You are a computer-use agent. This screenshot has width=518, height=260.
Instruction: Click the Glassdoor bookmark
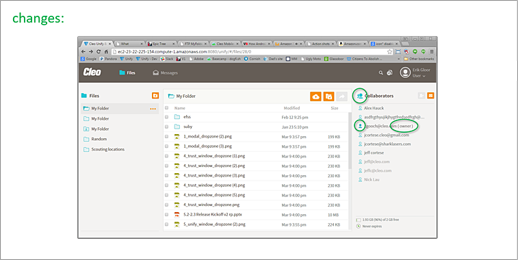click(x=335, y=59)
